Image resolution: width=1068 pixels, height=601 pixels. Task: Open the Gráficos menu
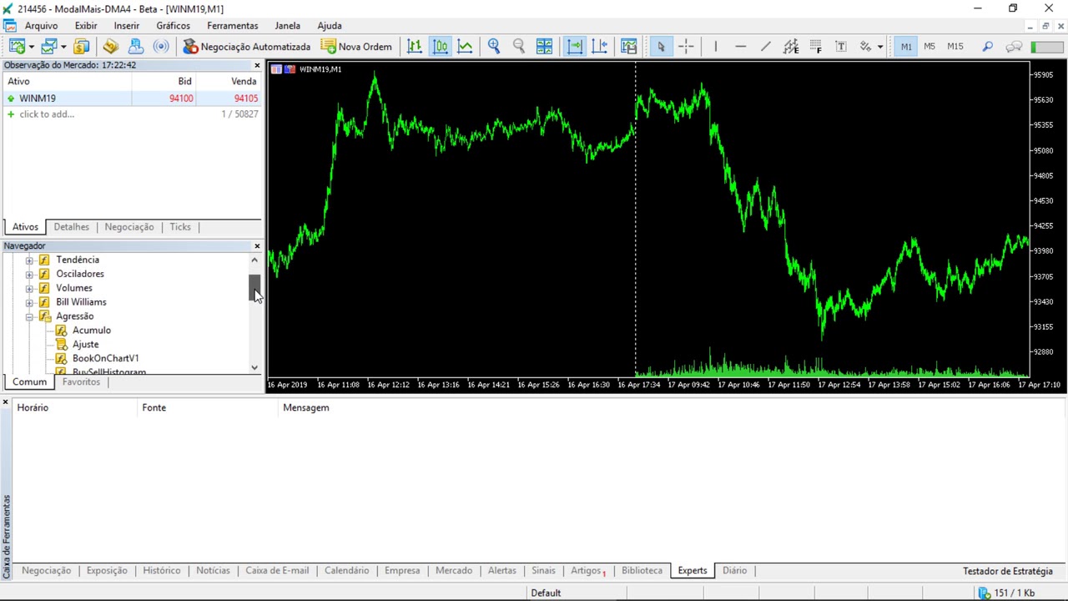[173, 26]
